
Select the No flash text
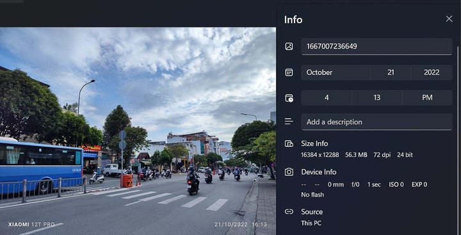pyautogui.click(x=312, y=195)
